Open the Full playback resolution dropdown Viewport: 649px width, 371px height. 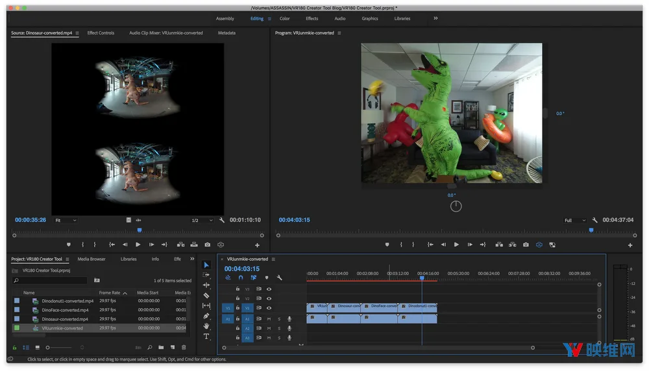(x=575, y=221)
